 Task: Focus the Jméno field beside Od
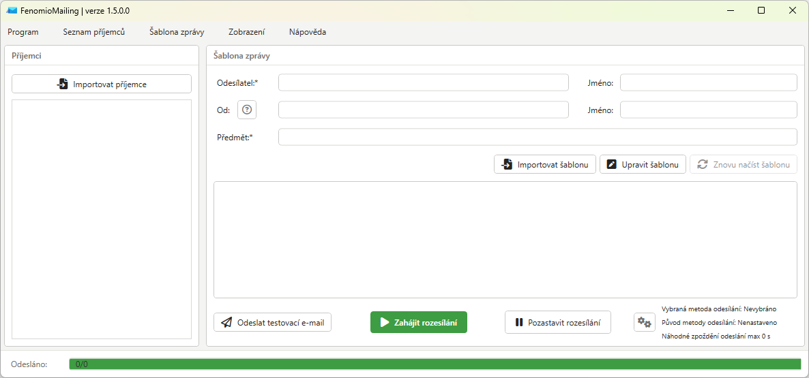point(709,110)
